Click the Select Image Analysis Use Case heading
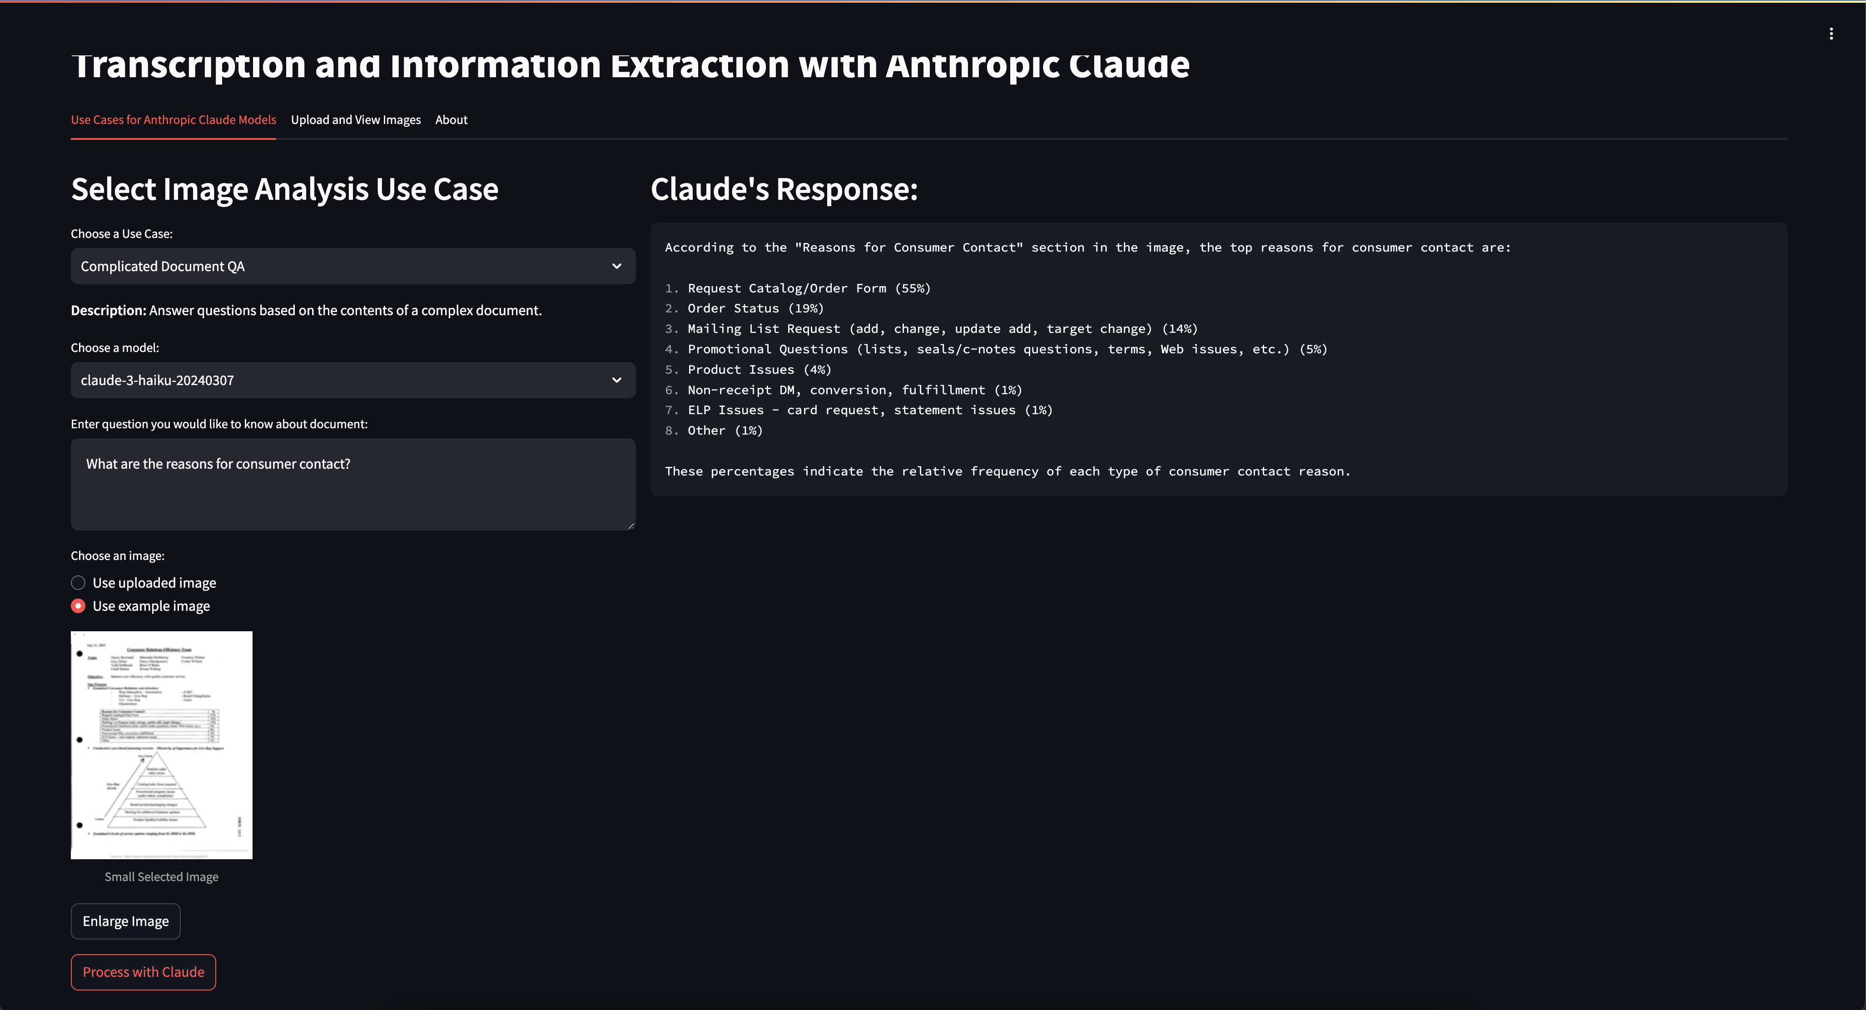The width and height of the screenshot is (1866, 1010). coord(285,189)
